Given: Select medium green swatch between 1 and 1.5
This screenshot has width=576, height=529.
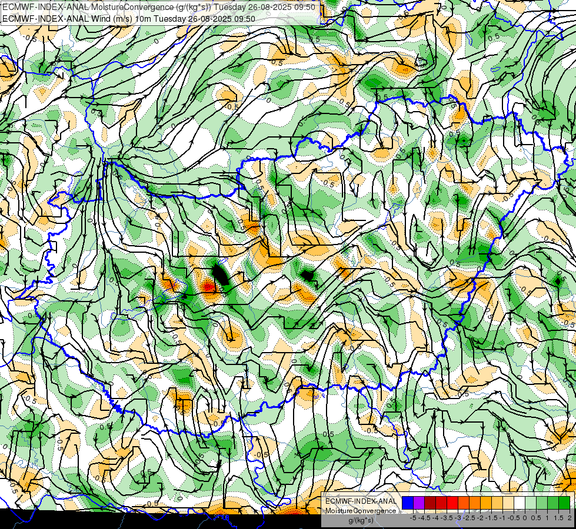Looking at the screenshot, I should tap(553, 503).
